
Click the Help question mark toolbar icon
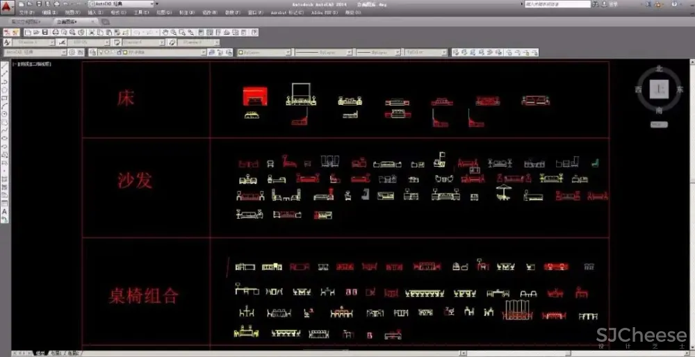pyautogui.click(x=254, y=32)
